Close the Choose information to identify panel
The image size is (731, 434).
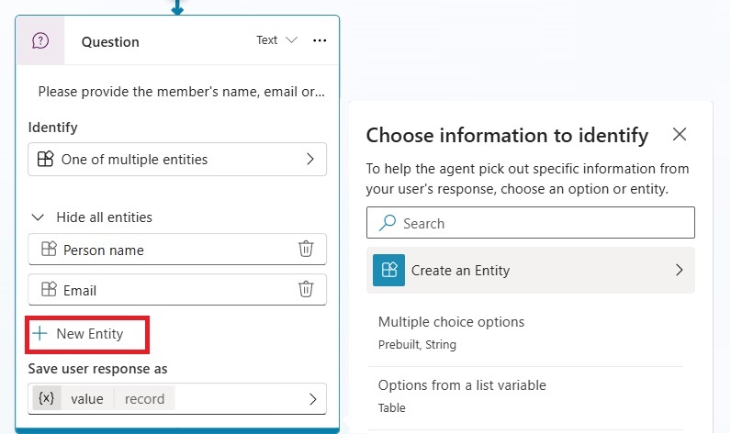pyautogui.click(x=680, y=134)
